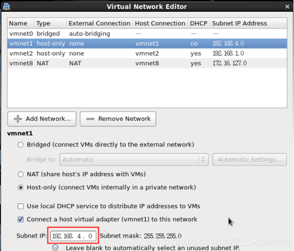The height and width of the screenshot is (251, 294).
Task: Click the plus icon on Add Network
Action: 18,119
